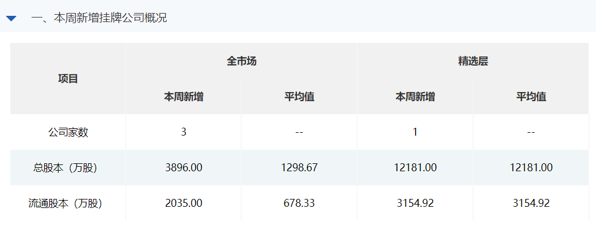596x230 pixels.
Task: Click the cell showing 1298.67
Action: click(299, 168)
